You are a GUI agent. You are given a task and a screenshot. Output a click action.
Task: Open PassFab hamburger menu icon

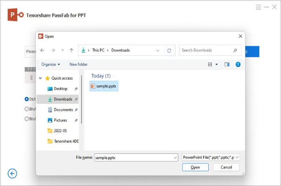click(258, 7)
